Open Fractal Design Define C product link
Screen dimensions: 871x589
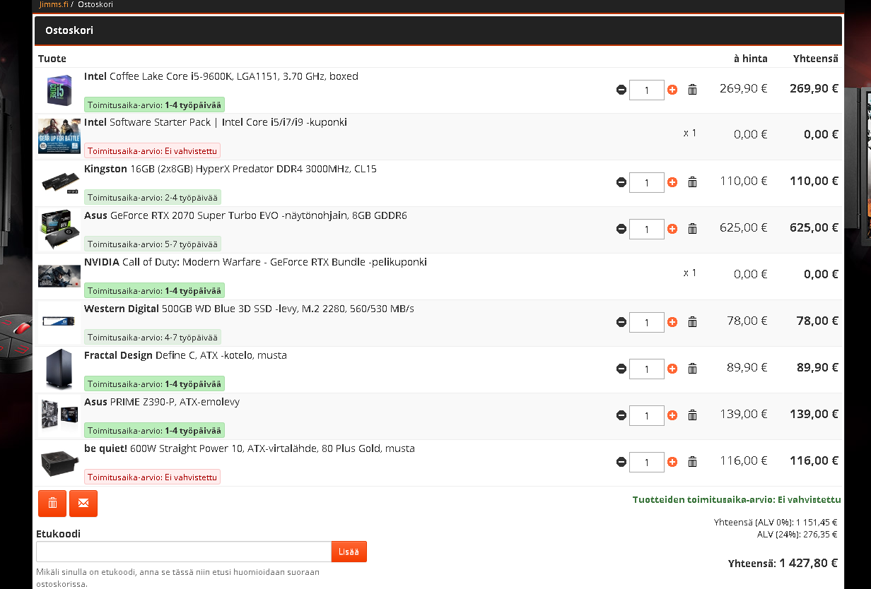[185, 355]
